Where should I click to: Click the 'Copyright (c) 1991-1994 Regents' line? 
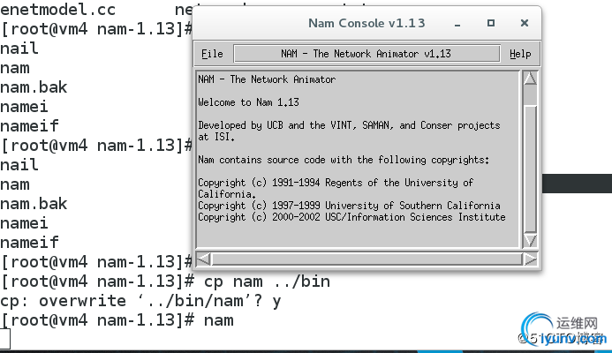[336, 183]
